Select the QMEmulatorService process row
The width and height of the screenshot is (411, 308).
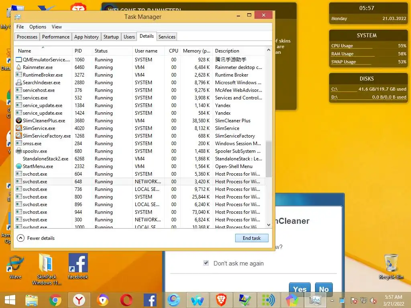coord(140,60)
